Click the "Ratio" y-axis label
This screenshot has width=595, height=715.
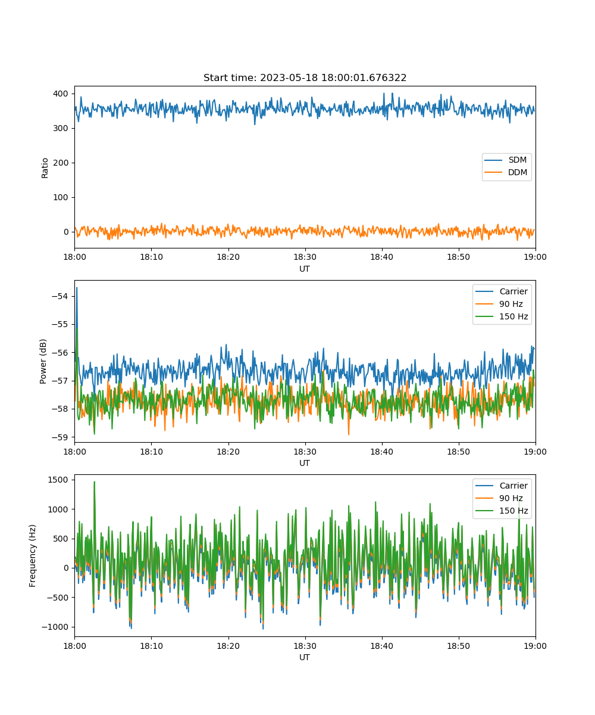tap(45, 167)
